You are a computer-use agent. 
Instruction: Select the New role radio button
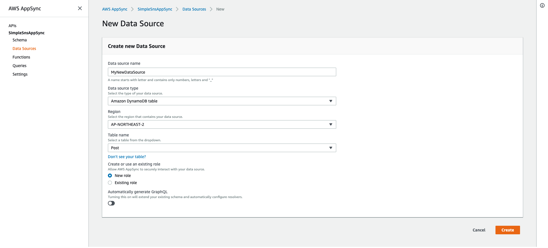click(x=110, y=176)
